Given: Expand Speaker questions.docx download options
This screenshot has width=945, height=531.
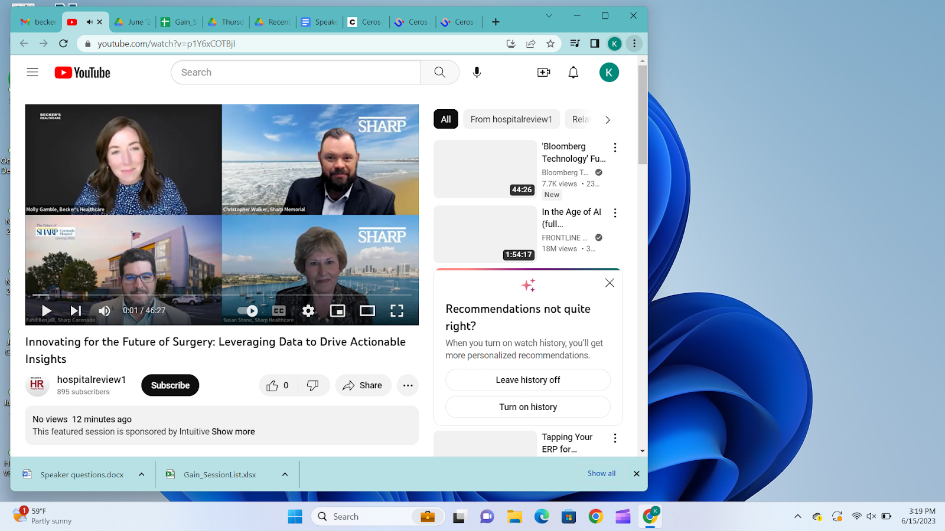Looking at the screenshot, I should pyautogui.click(x=142, y=474).
